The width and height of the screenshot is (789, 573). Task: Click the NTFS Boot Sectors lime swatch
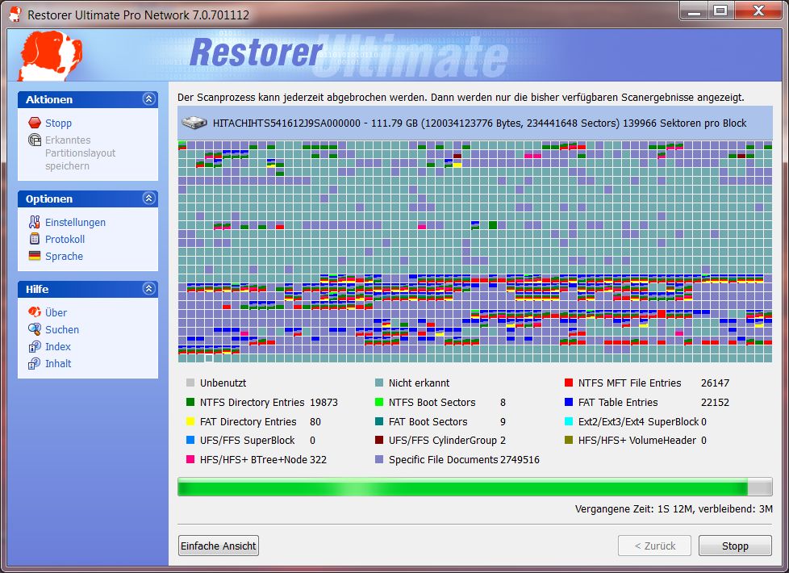point(379,402)
